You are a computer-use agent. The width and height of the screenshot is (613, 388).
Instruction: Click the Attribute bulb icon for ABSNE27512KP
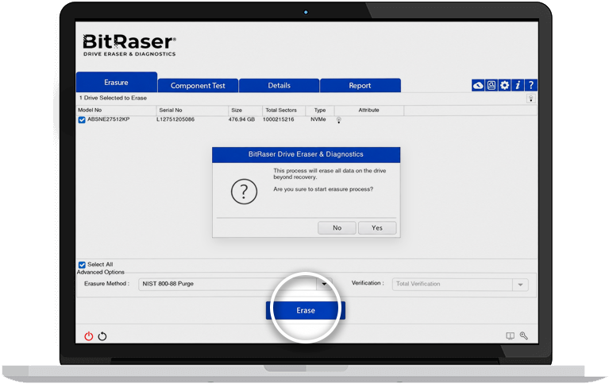point(338,120)
